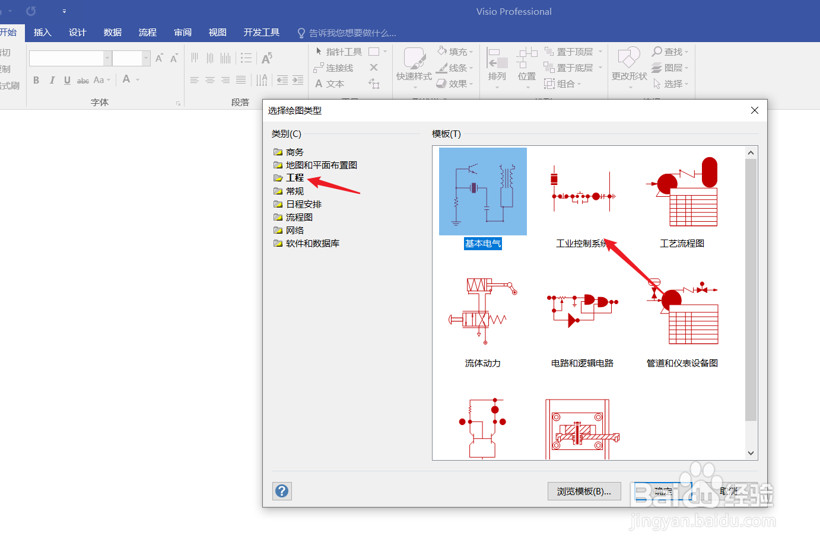Open the Change Case (Aa) dropdown

coord(101,80)
